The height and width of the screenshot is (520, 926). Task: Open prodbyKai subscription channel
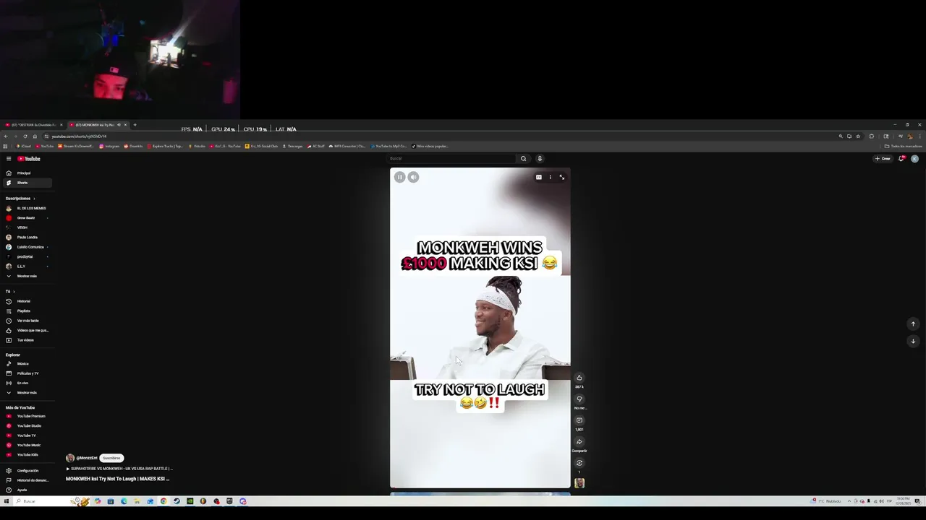[26, 256]
